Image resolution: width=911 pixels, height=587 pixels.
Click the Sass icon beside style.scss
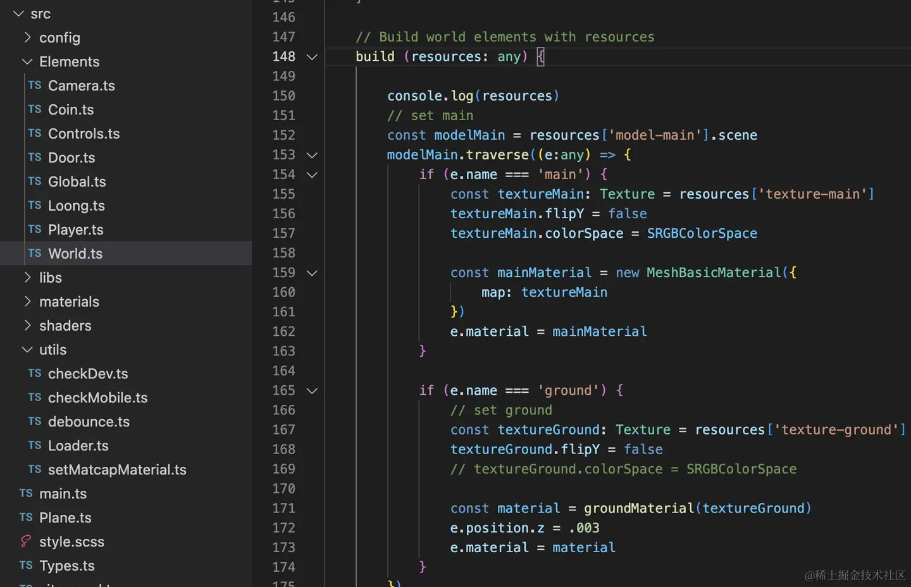[x=26, y=541]
